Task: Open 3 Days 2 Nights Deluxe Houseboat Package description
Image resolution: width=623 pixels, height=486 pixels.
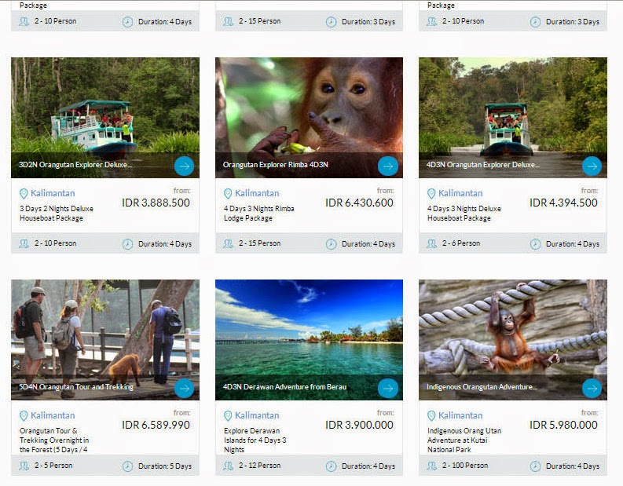Action: 57,214
